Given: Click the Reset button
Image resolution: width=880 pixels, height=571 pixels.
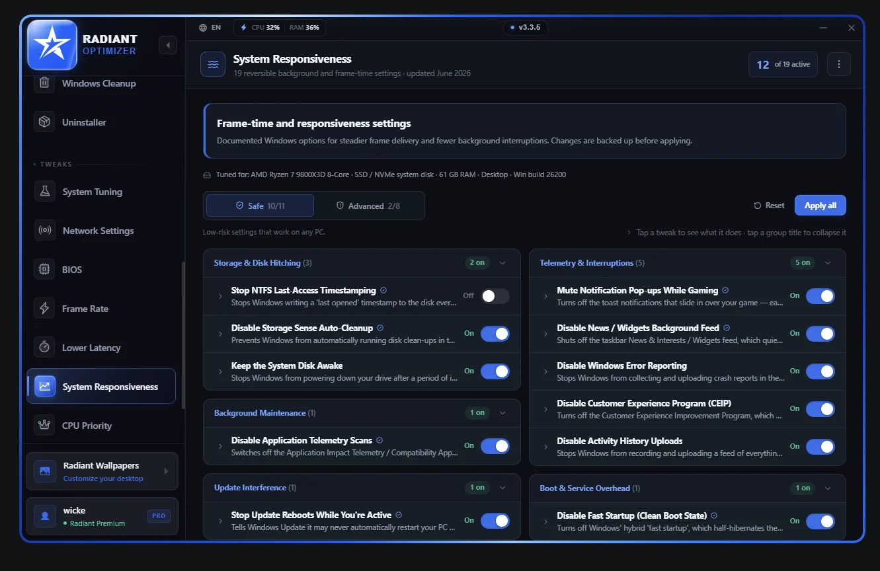Looking at the screenshot, I should [770, 206].
